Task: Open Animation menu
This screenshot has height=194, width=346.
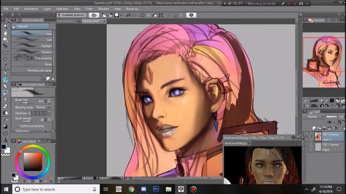Action: (31, 9)
